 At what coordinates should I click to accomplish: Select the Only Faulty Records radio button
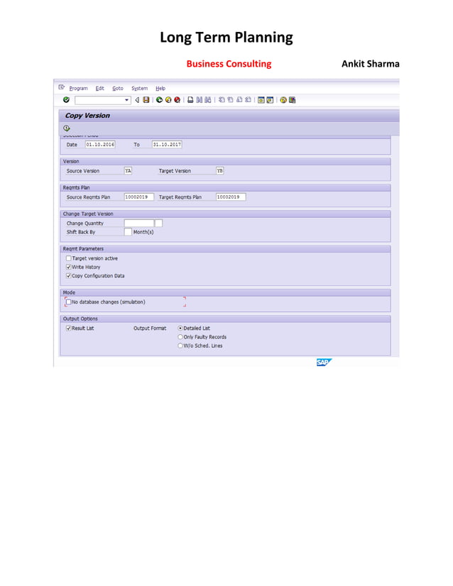tap(180, 337)
